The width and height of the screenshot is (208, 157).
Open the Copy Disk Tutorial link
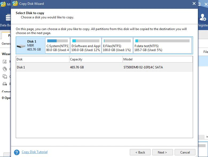point(34,152)
